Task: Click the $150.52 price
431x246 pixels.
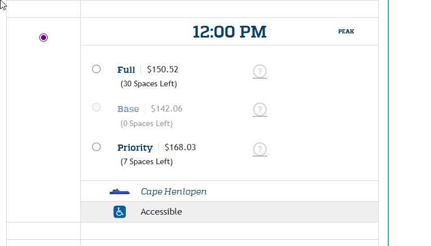Action: click(x=162, y=69)
